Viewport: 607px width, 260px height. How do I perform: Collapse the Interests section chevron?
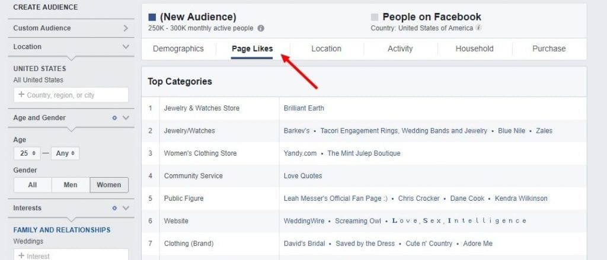(126, 208)
